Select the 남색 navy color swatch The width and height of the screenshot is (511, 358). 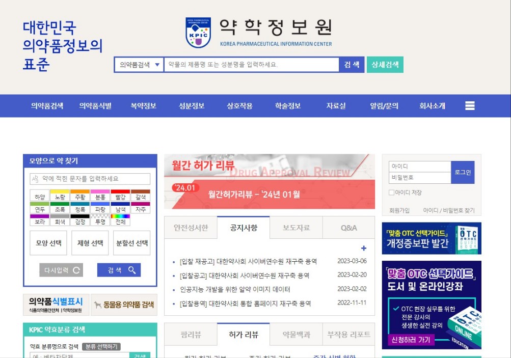[x=121, y=207]
